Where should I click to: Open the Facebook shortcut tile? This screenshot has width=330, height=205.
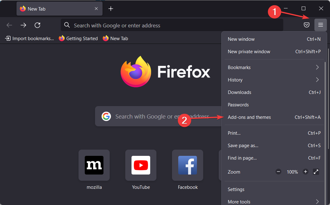coord(188,165)
